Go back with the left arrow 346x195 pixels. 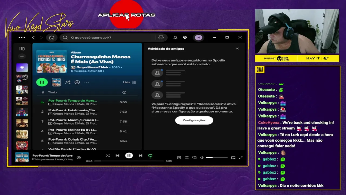click(x=34, y=37)
